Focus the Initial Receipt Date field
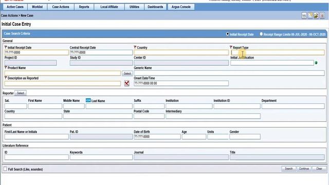 [x=36, y=52]
